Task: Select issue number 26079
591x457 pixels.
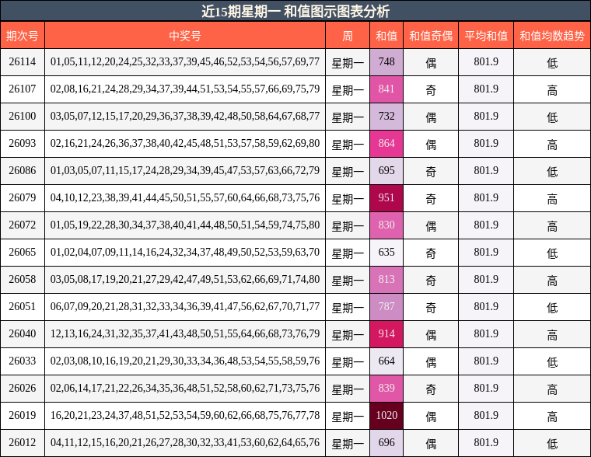Action: click(x=23, y=197)
